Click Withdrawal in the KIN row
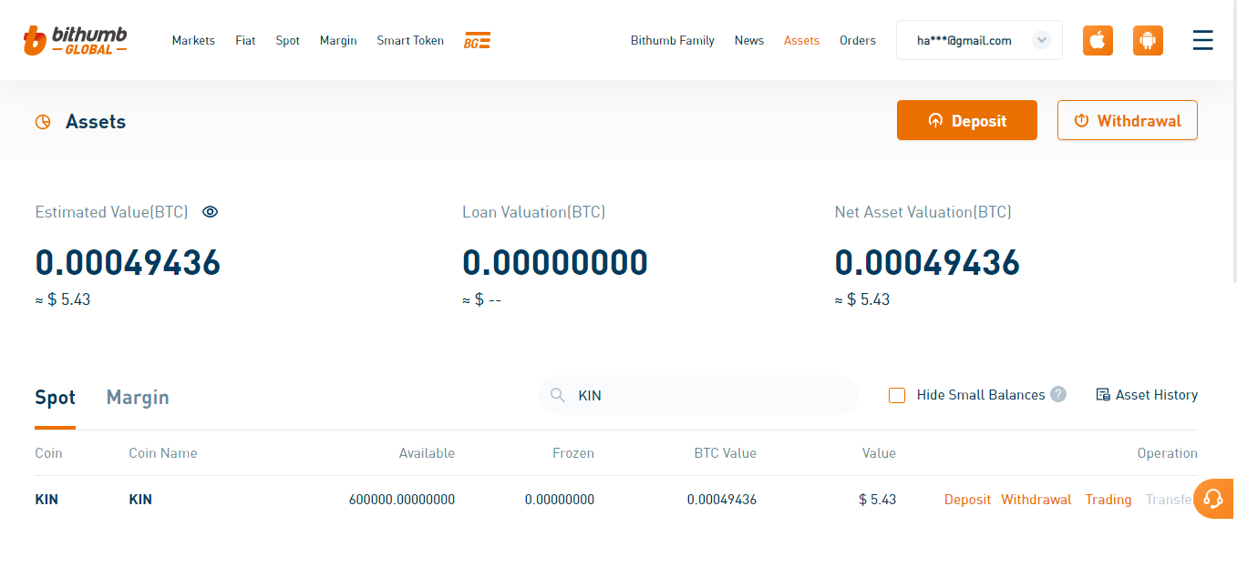 point(1036,500)
